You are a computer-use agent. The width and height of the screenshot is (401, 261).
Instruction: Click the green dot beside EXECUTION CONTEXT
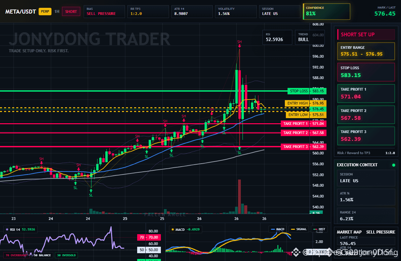(394, 165)
